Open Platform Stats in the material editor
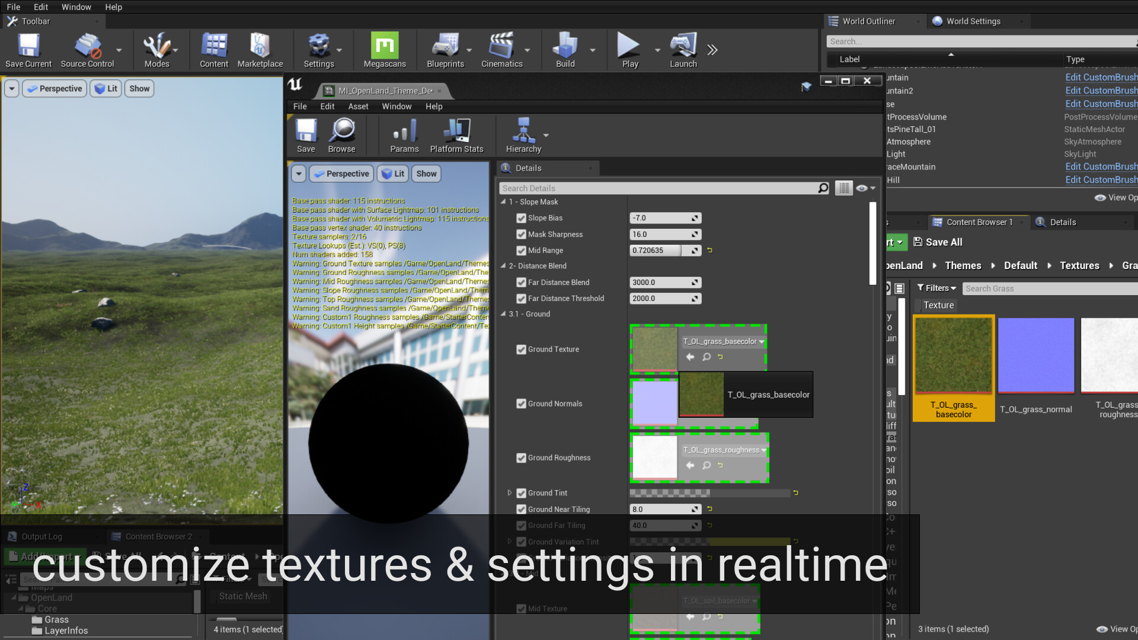 pos(457,135)
